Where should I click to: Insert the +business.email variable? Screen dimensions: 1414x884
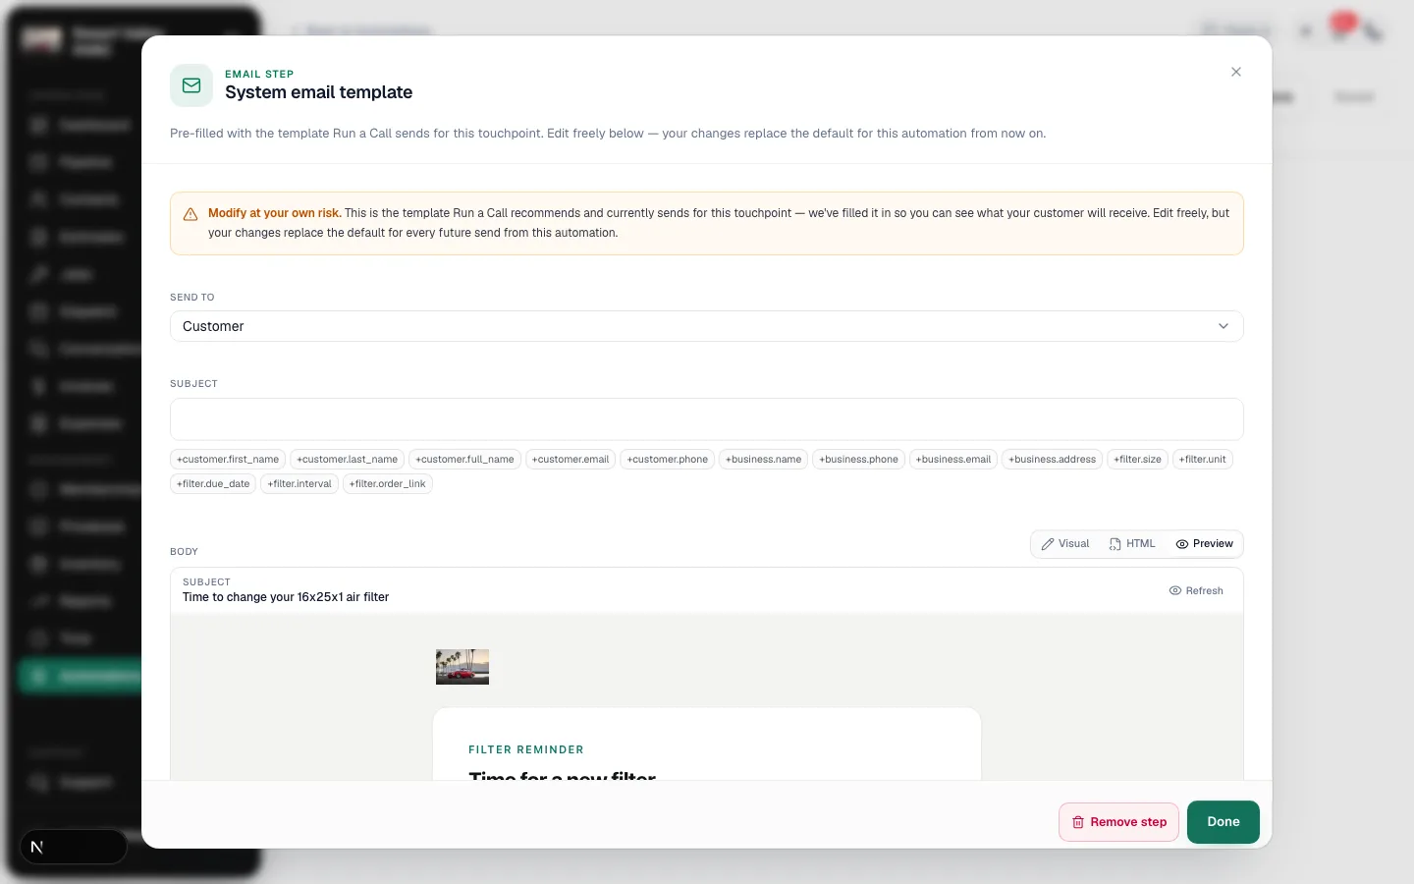click(x=953, y=459)
